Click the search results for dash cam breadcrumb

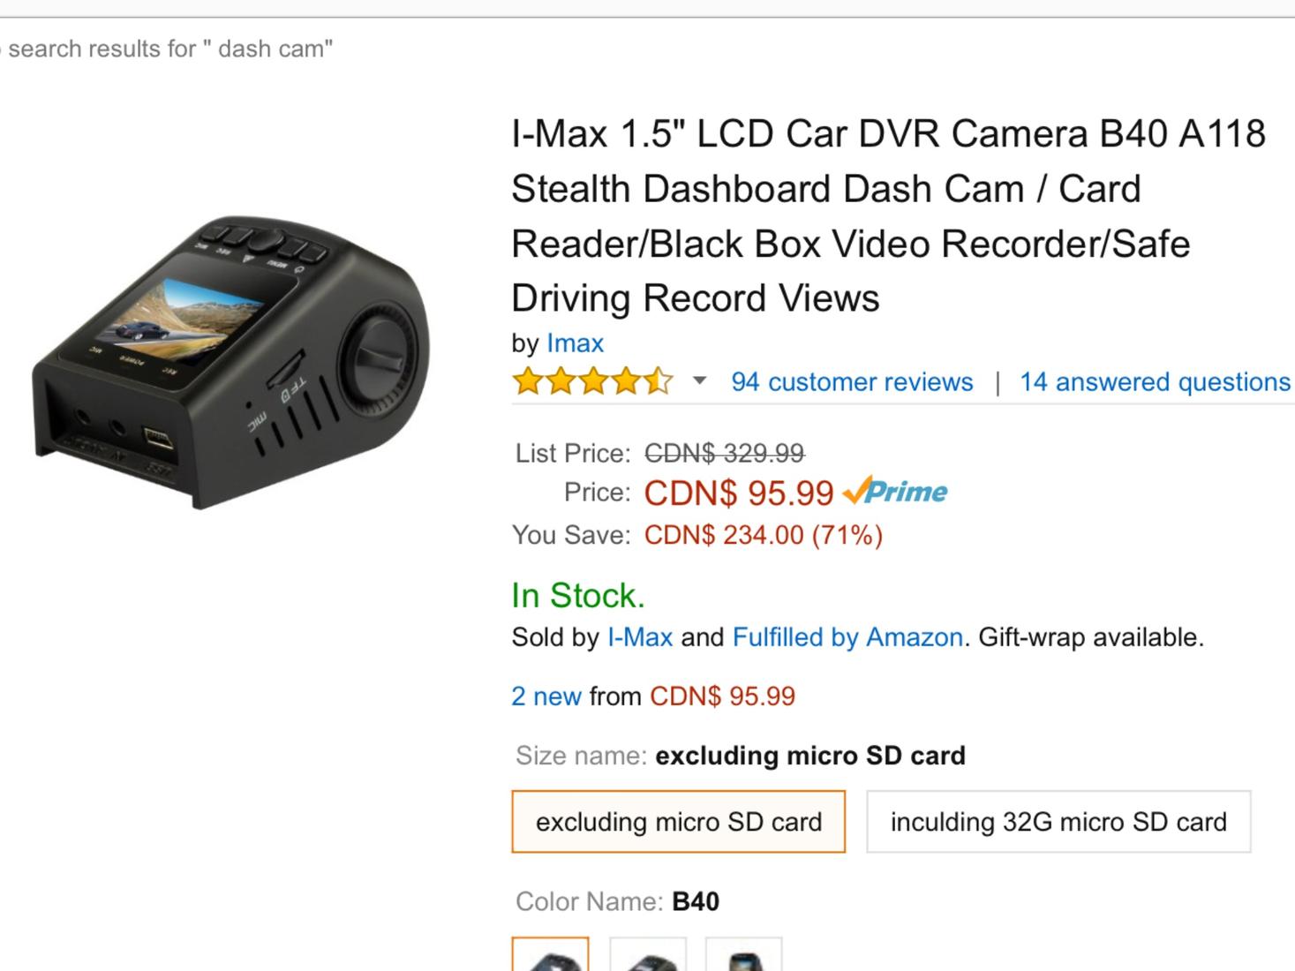(x=167, y=49)
